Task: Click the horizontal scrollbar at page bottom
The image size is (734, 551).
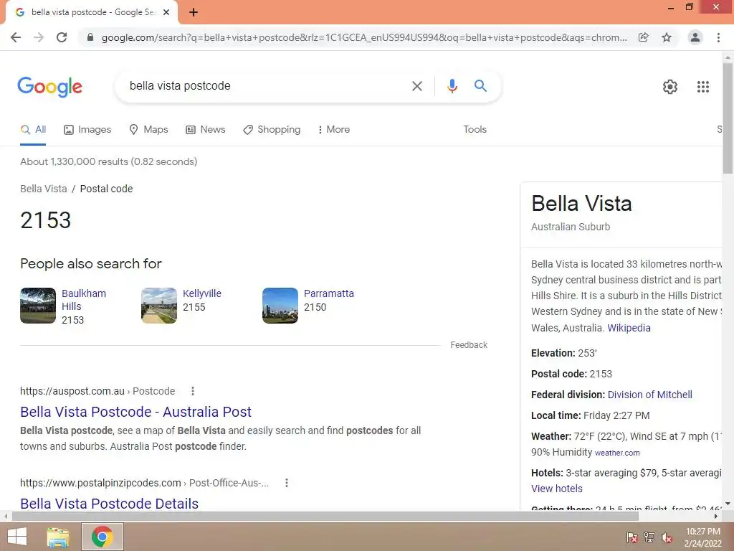Action: (x=325, y=517)
